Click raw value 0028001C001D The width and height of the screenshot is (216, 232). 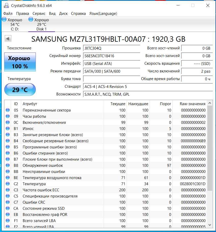[193, 184]
